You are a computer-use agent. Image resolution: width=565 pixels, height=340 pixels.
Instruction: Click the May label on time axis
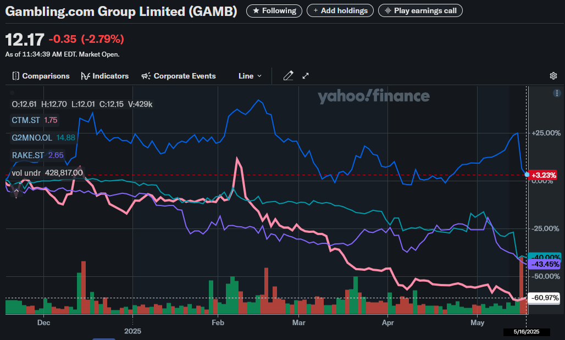pos(478,323)
